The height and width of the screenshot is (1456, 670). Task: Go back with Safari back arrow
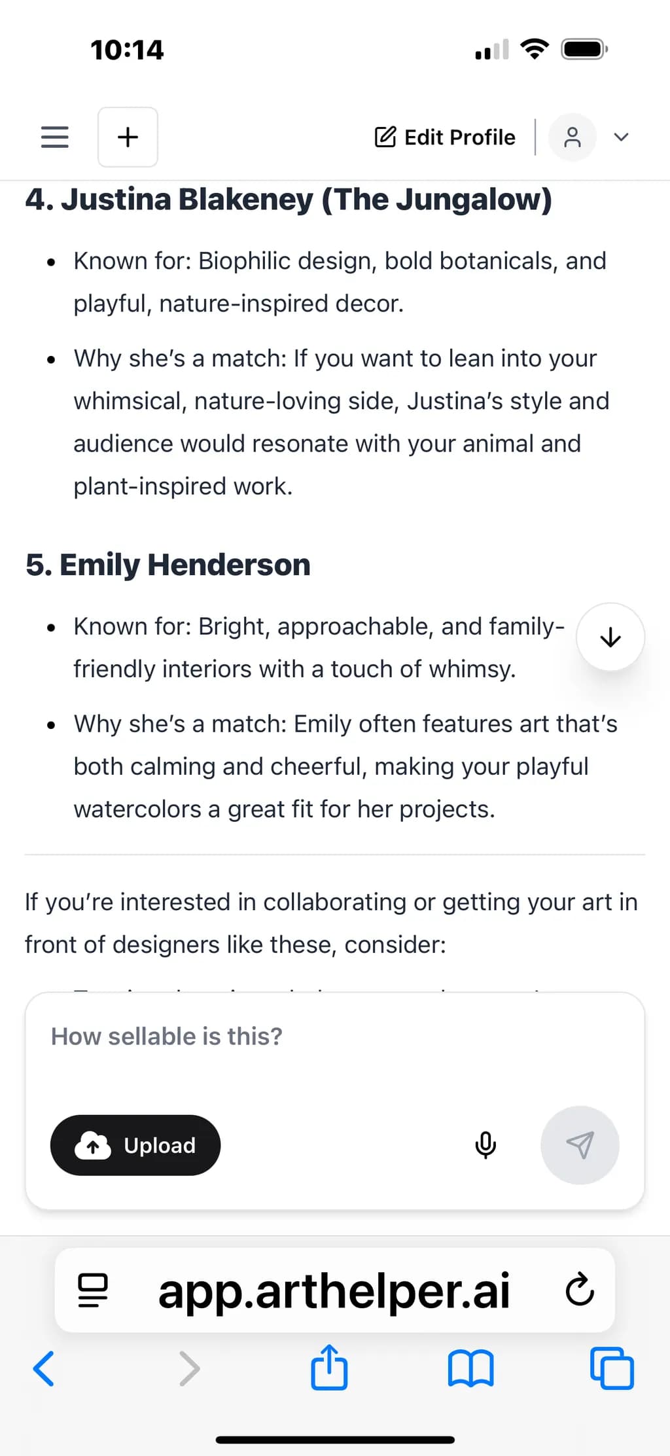pyautogui.click(x=44, y=1368)
